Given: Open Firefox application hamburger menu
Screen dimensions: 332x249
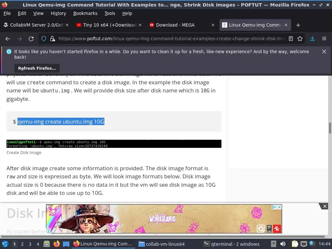Looking at the screenshot, I should tap(324, 39).
